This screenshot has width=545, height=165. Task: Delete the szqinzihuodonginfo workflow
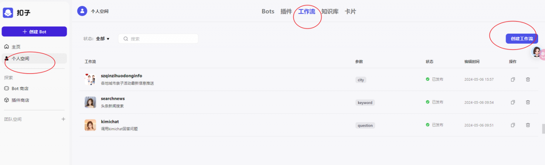[528, 80]
